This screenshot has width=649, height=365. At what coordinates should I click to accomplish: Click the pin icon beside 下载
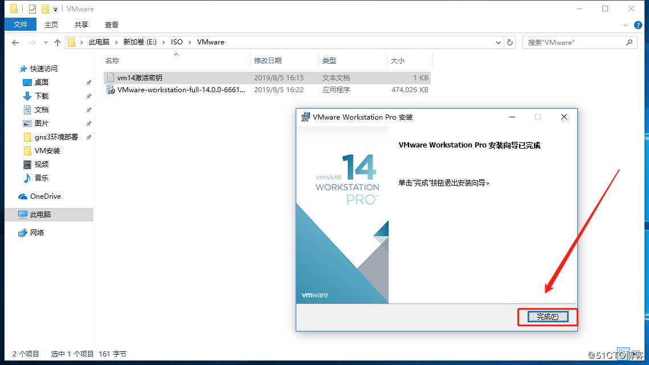pyautogui.click(x=88, y=96)
